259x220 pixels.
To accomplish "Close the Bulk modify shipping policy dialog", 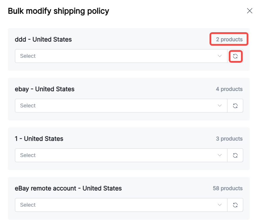I will coord(249,11).
